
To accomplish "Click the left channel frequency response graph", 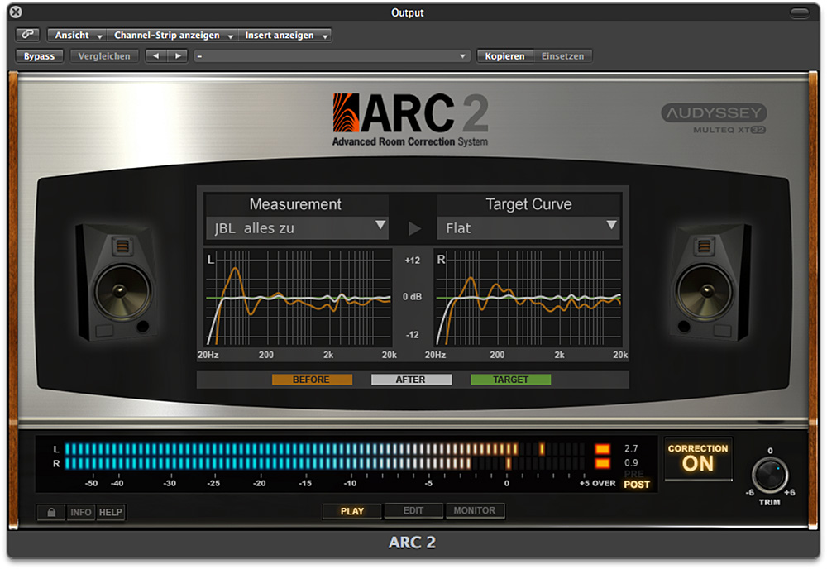I will [x=299, y=298].
